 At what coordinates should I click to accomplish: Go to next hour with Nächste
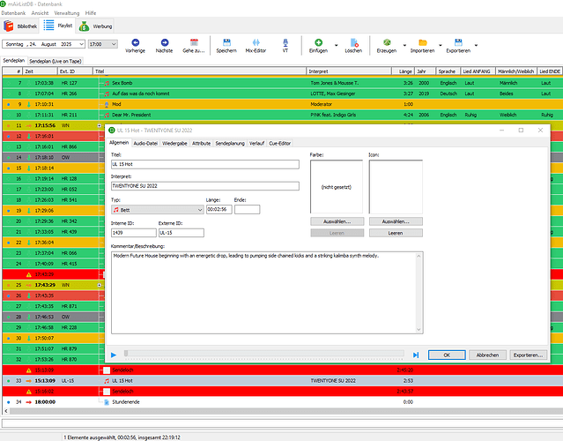pos(164,46)
